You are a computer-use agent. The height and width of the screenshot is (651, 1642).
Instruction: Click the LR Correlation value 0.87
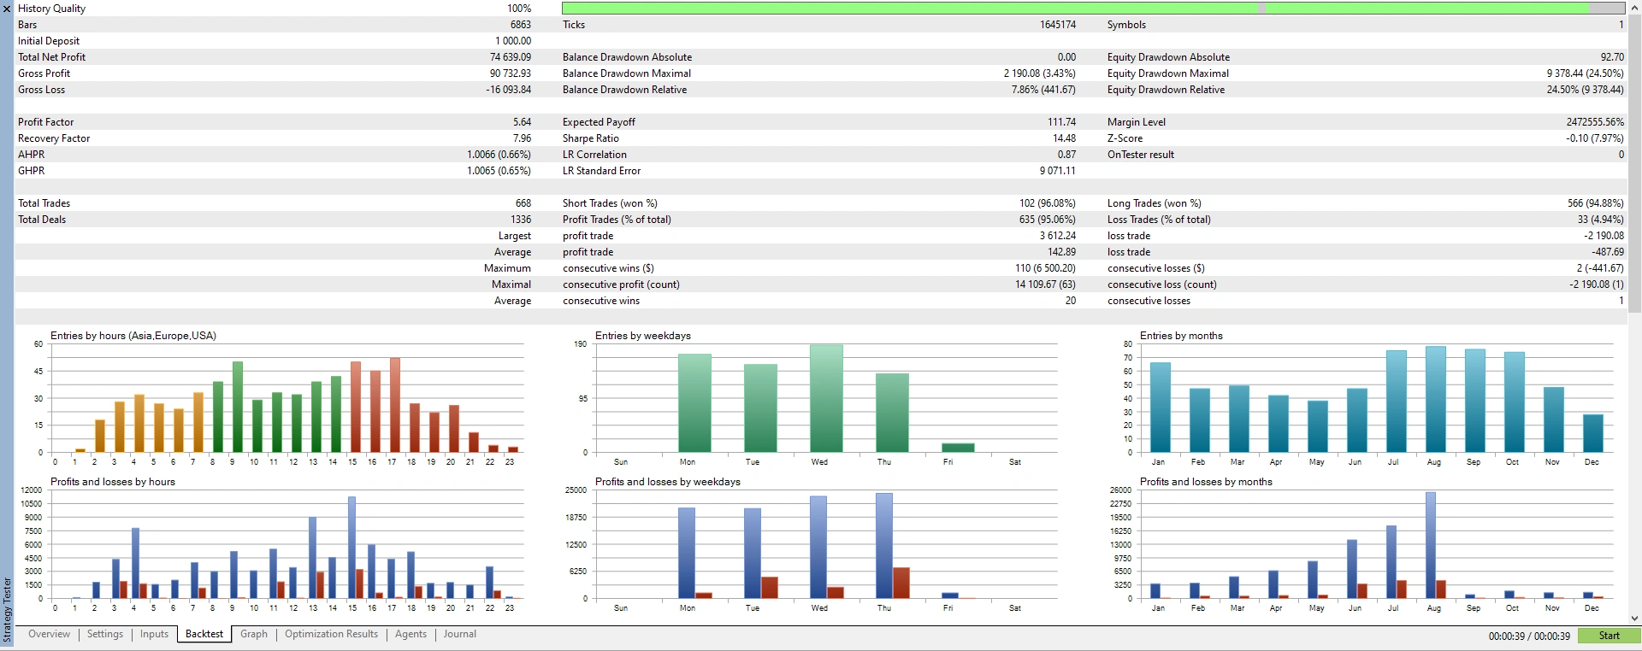[x=1066, y=155]
